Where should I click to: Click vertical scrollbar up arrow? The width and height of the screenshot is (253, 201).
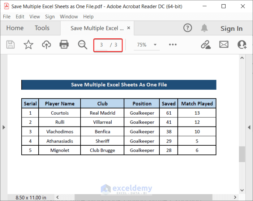[242, 58]
